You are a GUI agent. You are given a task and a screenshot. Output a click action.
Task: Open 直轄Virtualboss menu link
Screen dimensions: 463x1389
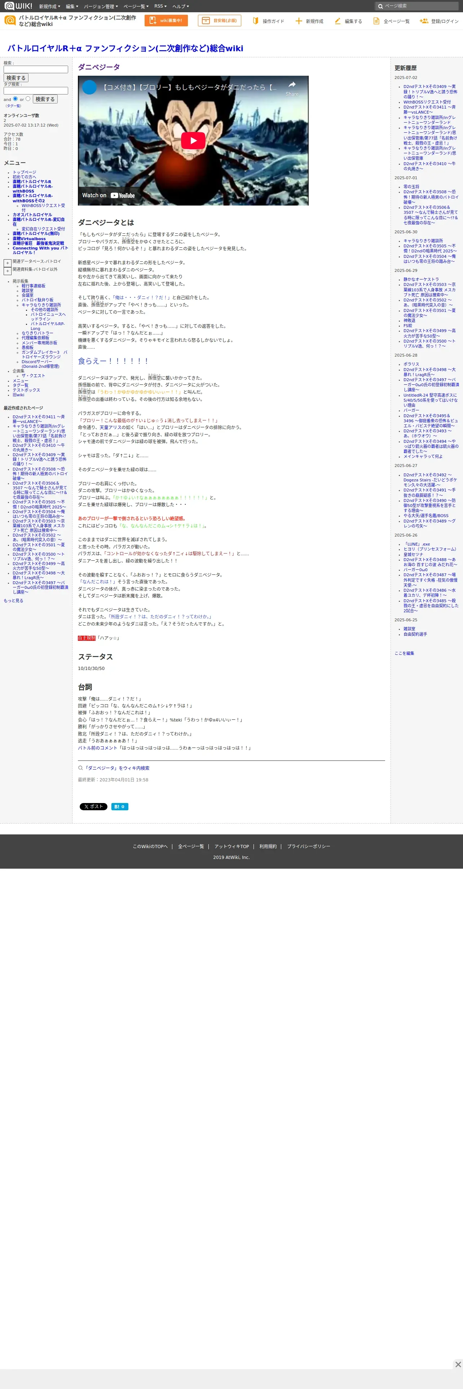(x=29, y=239)
